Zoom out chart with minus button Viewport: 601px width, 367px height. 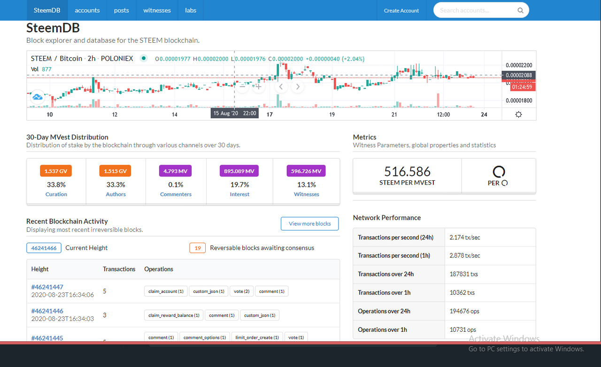pos(242,86)
